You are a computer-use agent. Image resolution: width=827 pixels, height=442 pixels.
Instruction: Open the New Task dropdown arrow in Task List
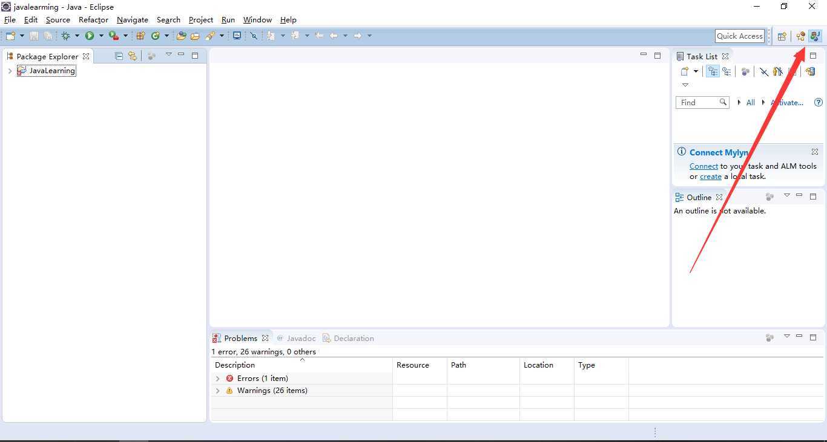[696, 71]
